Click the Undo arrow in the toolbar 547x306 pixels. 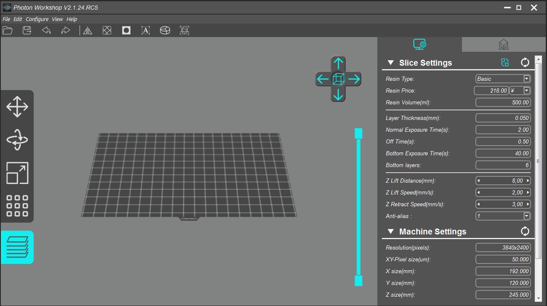[x=46, y=30]
